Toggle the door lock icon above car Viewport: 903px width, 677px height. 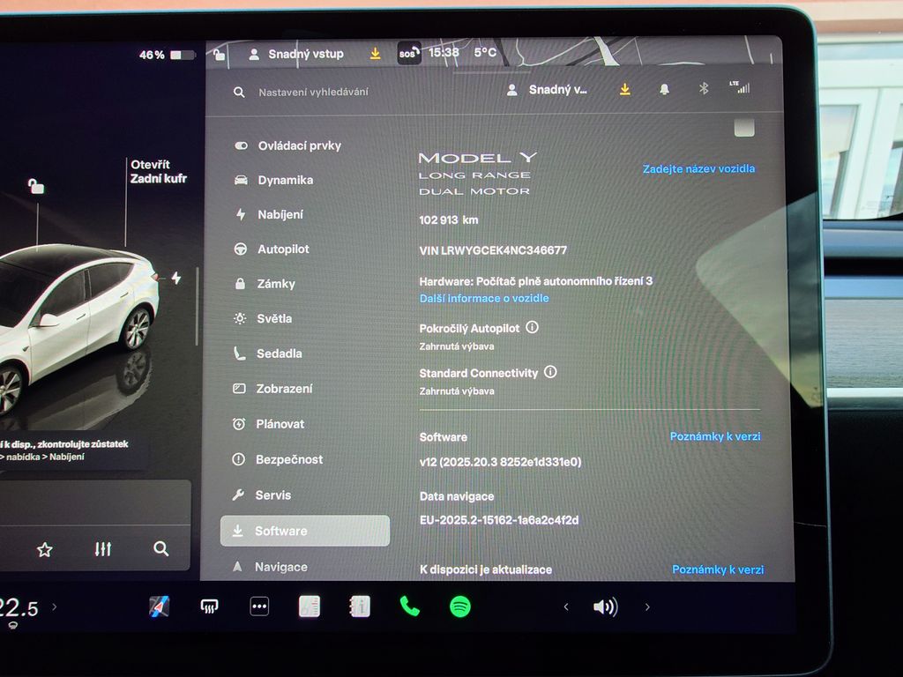pyautogui.click(x=35, y=186)
